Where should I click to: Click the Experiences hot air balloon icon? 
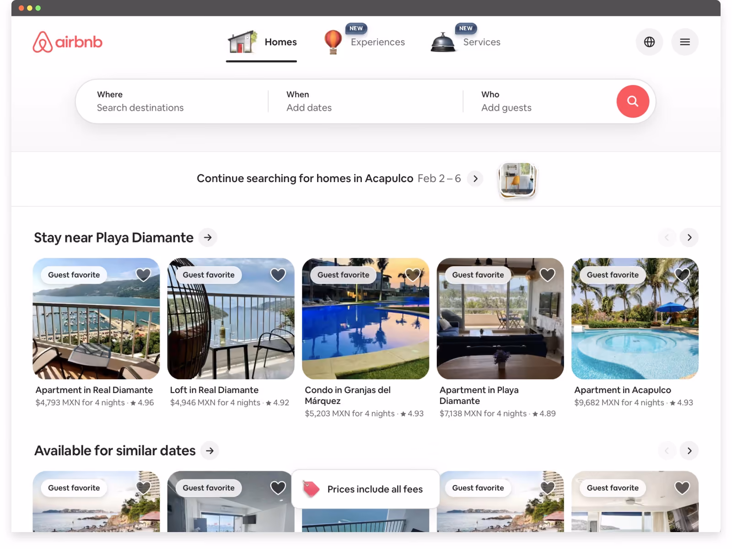tap(333, 42)
